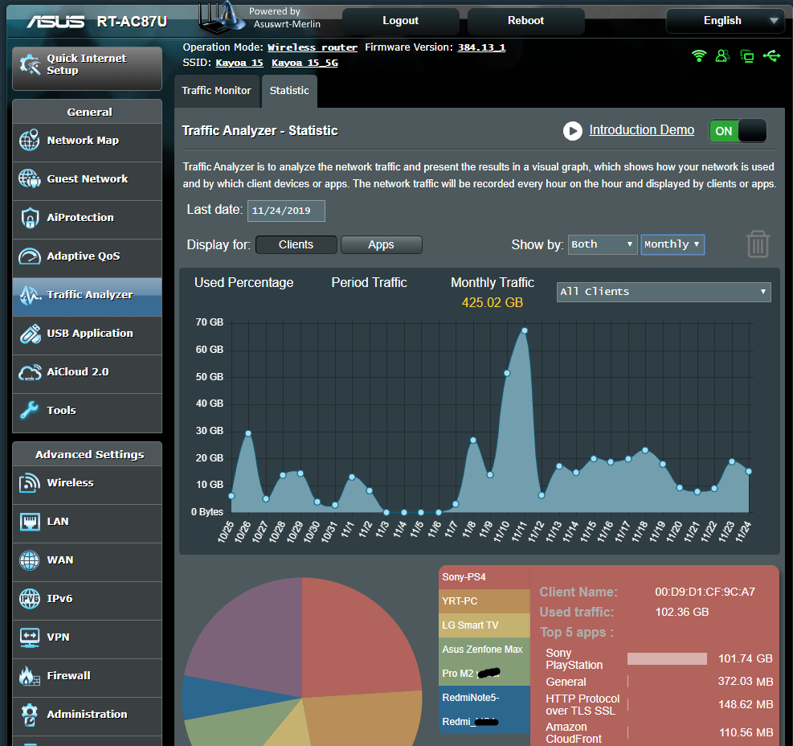Click the USB status icon in header

click(772, 55)
